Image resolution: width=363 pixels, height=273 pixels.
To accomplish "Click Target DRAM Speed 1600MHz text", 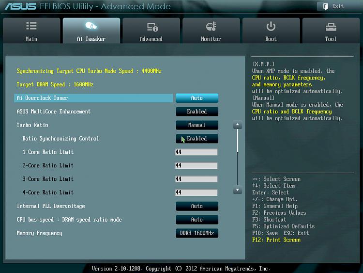I will click(x=55, y=84).
